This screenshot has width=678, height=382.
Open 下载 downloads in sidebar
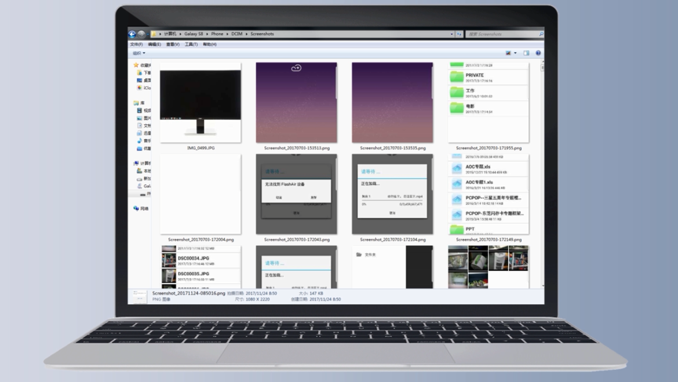coord(144,73)
